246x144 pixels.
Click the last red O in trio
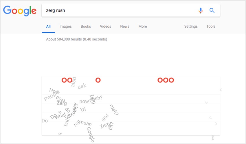click(x=171, y=80)
